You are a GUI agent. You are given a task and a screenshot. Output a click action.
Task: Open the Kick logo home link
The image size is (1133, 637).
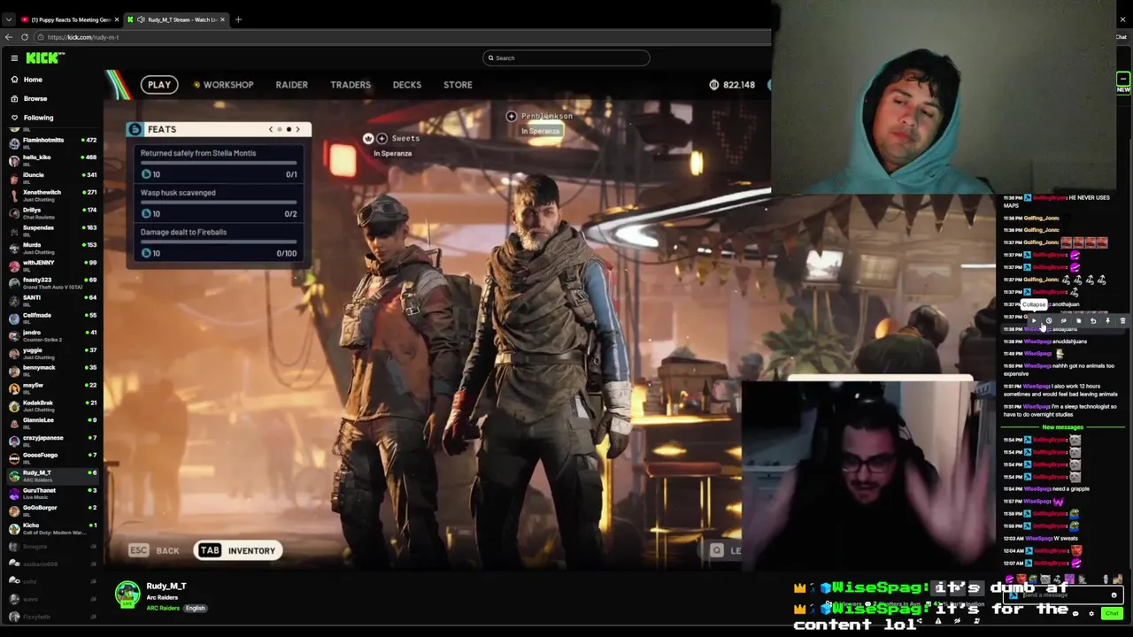44,58
